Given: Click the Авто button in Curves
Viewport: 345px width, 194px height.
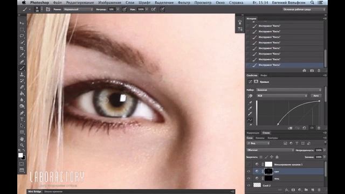Looking at the screenshot, I should tap(316, 96).
